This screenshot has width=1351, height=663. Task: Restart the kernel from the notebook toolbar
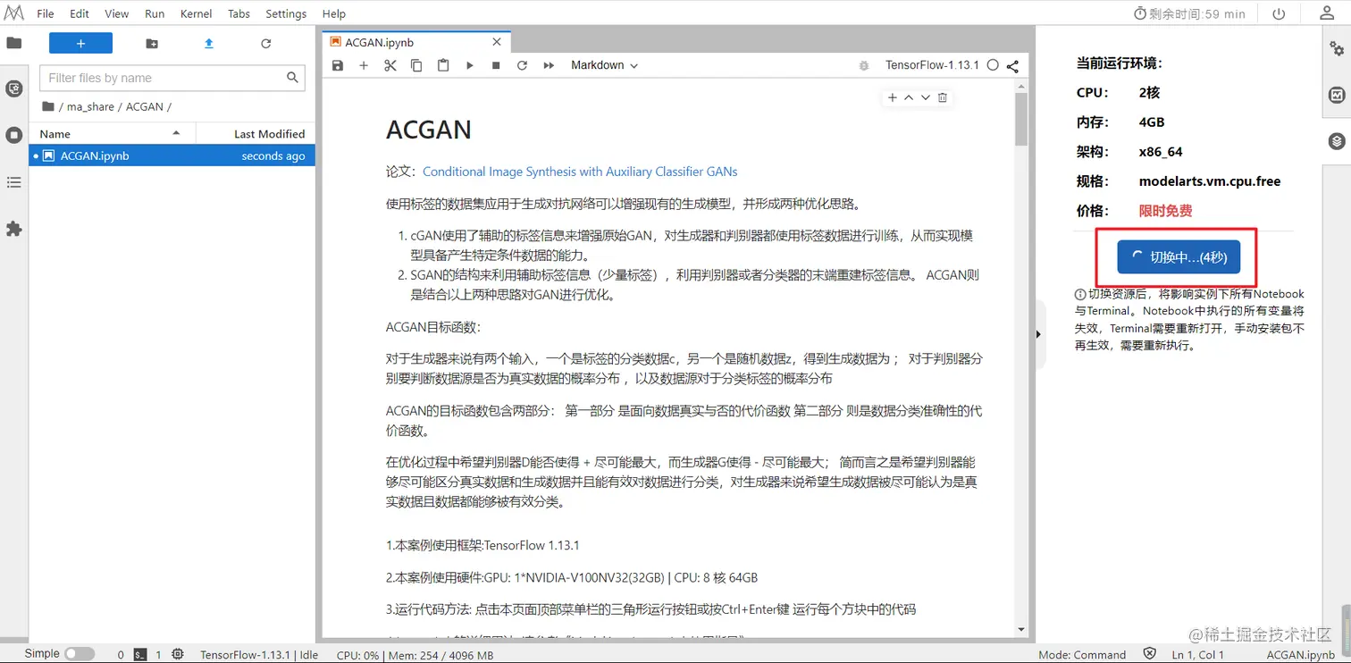coord(523,65)
